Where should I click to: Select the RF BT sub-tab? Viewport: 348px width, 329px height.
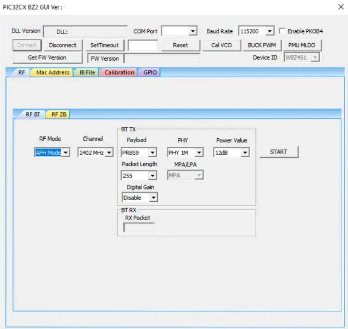click(33, 114)
